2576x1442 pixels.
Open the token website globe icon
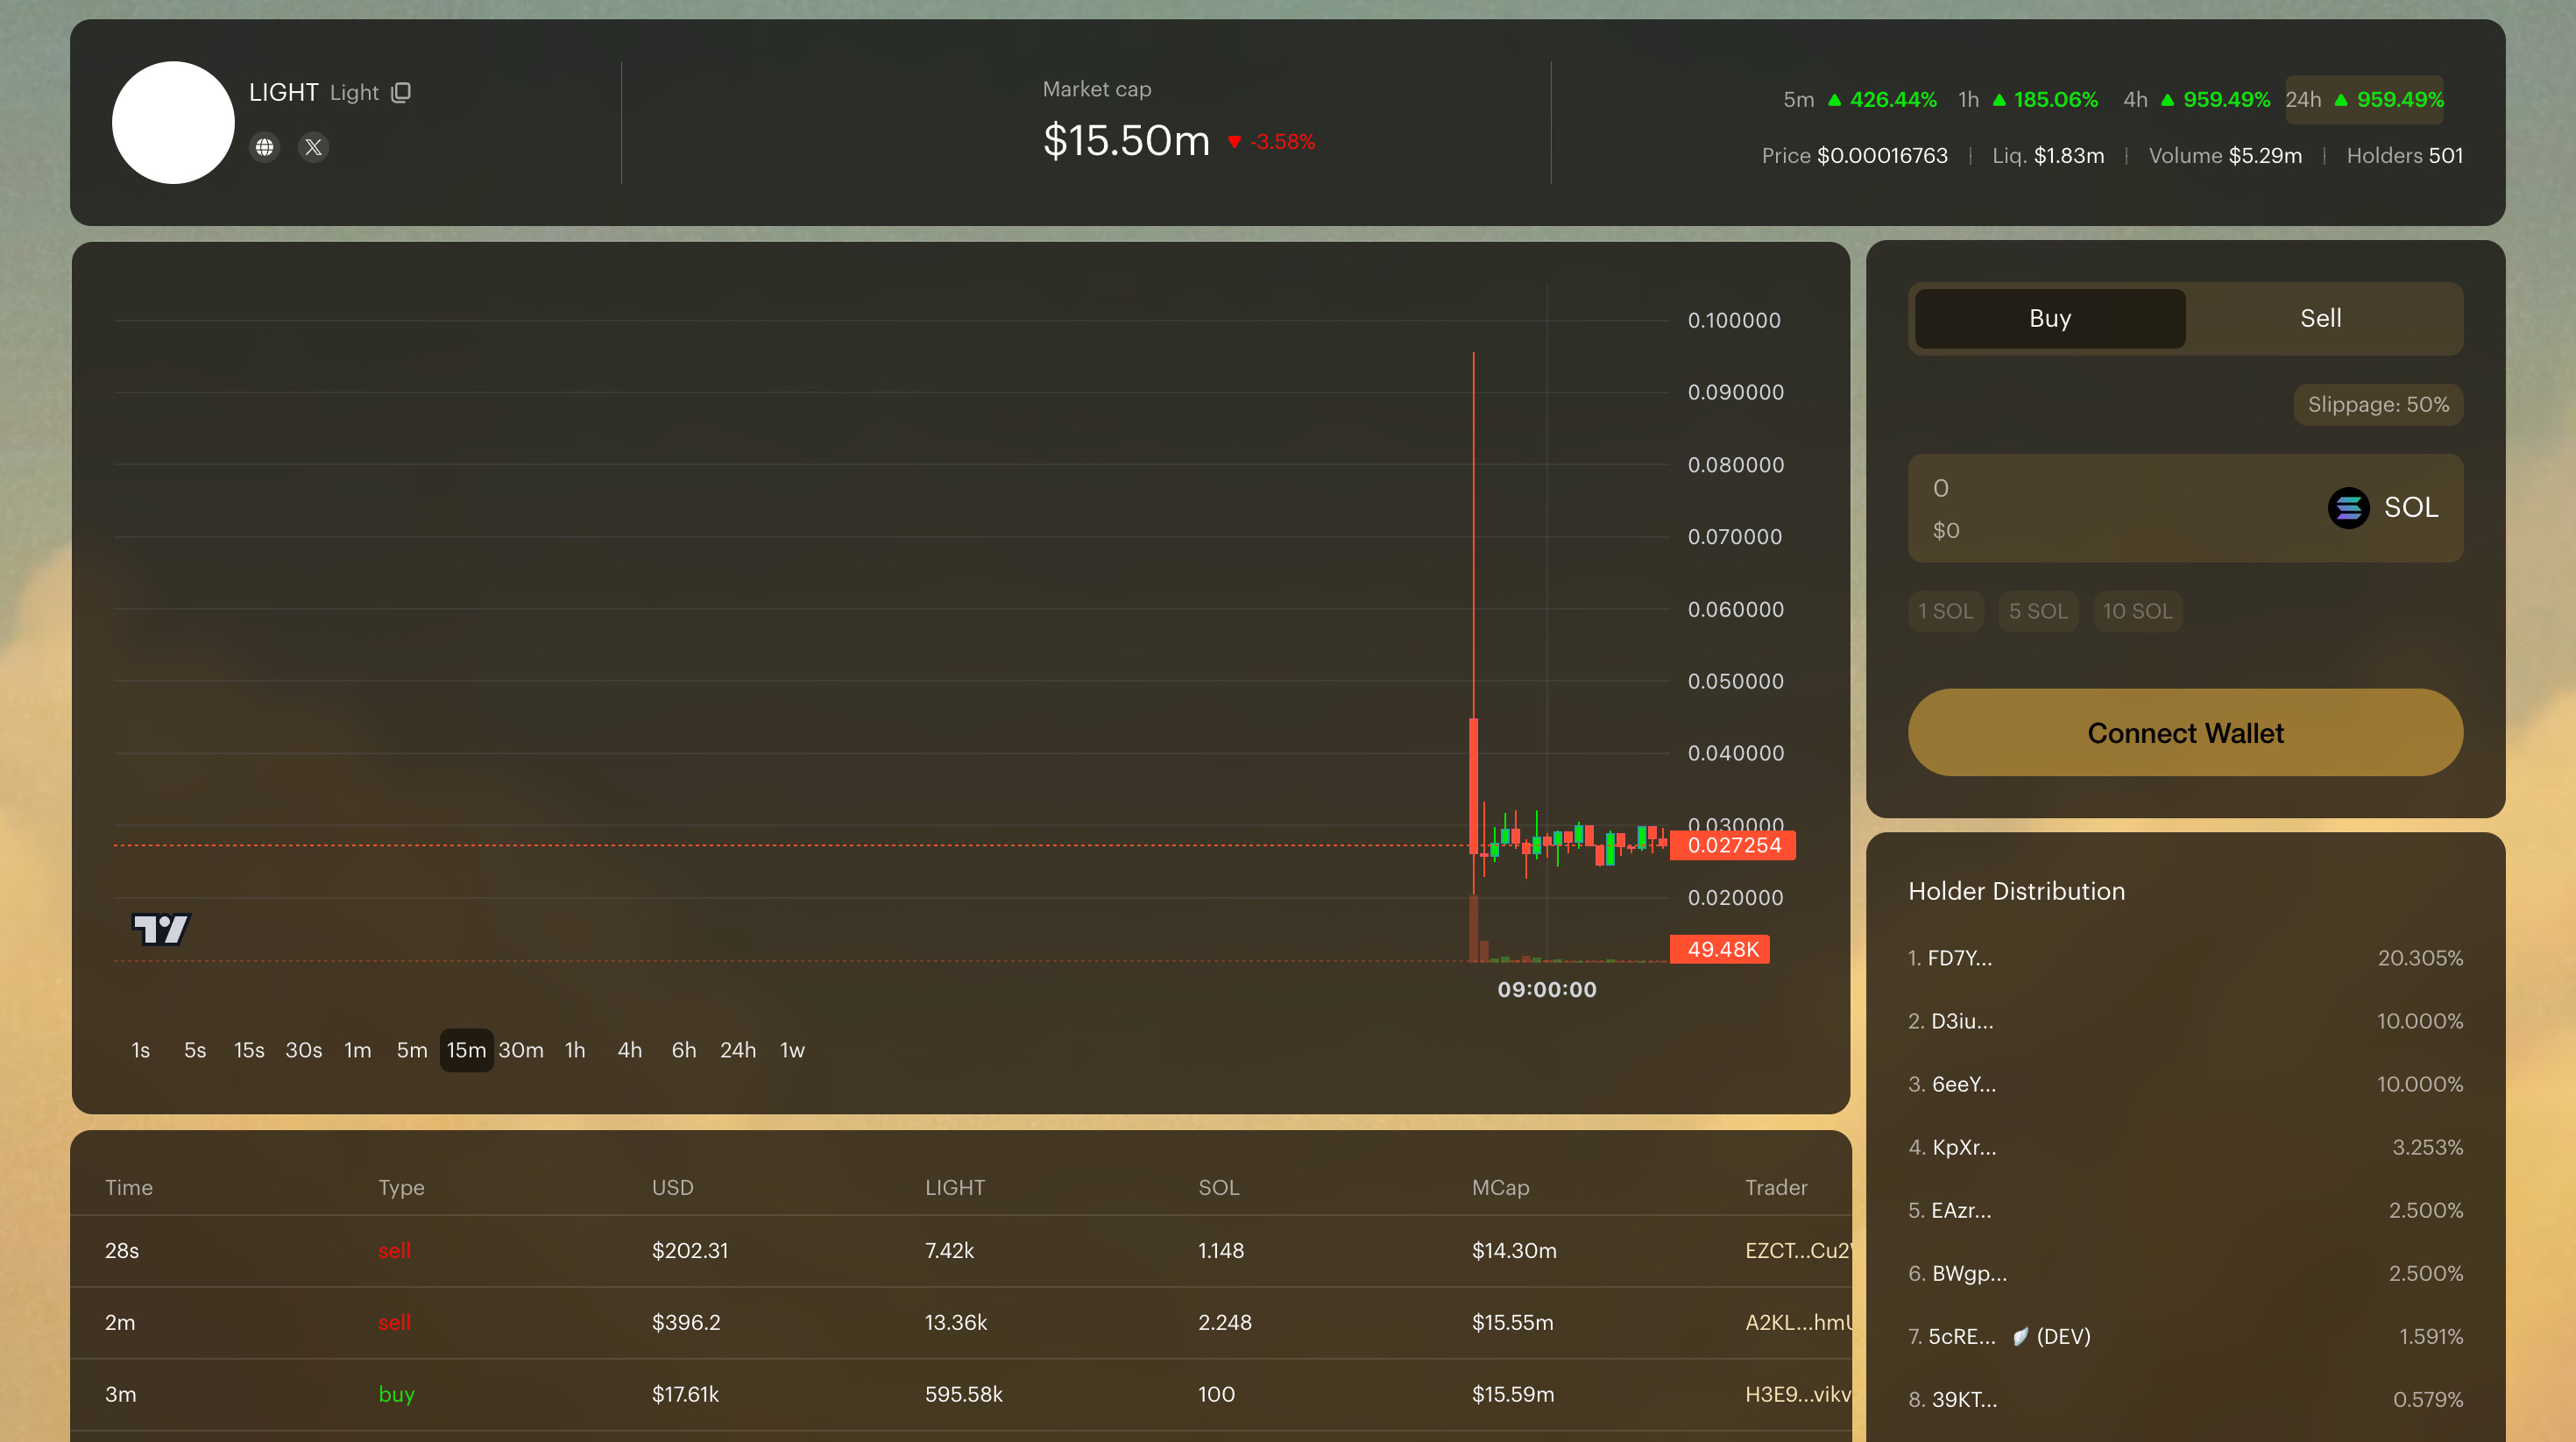pos(264,147)
